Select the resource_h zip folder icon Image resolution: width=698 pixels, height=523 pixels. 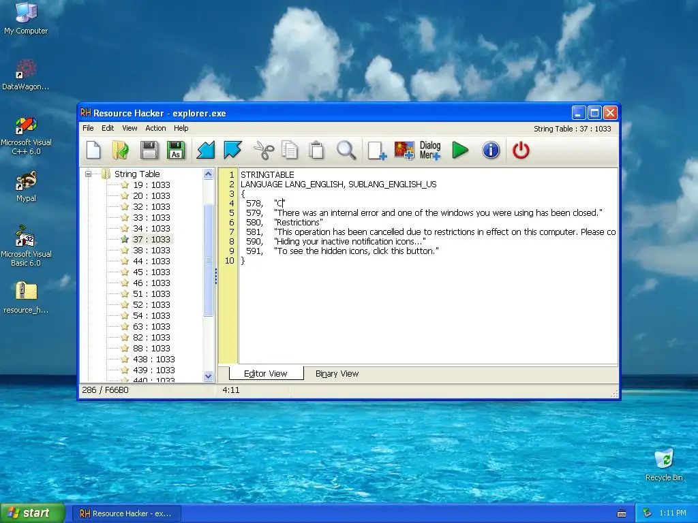[26, 298]
